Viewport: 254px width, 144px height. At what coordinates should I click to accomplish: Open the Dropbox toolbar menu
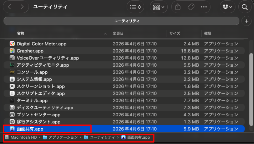[x=227, y=7]
